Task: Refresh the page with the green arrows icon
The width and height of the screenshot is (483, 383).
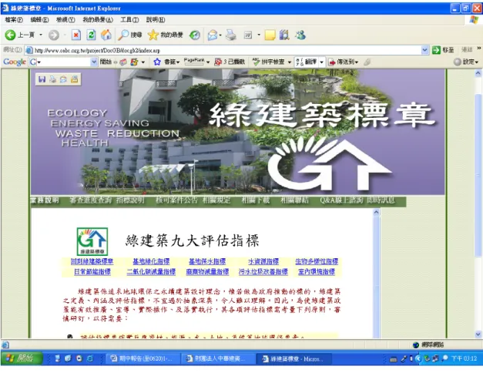Action: (91, 35)
